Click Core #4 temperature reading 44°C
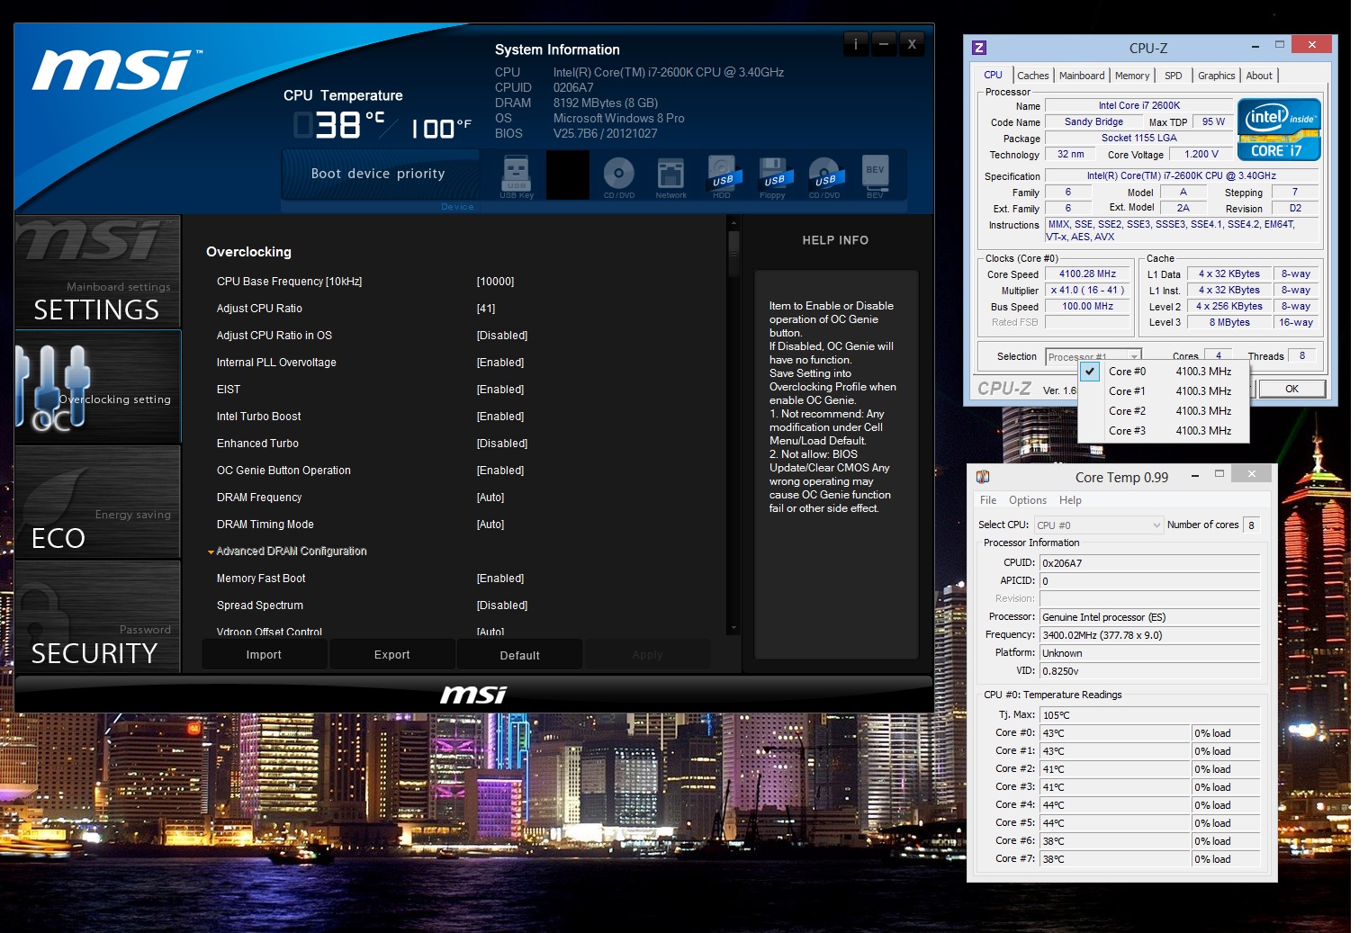 (1115, 805)
